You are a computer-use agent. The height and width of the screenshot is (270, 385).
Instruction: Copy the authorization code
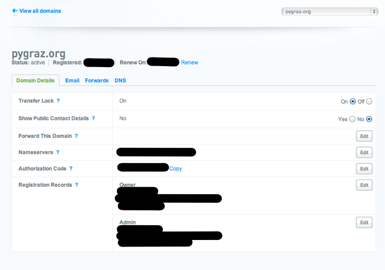pos(175,169)
